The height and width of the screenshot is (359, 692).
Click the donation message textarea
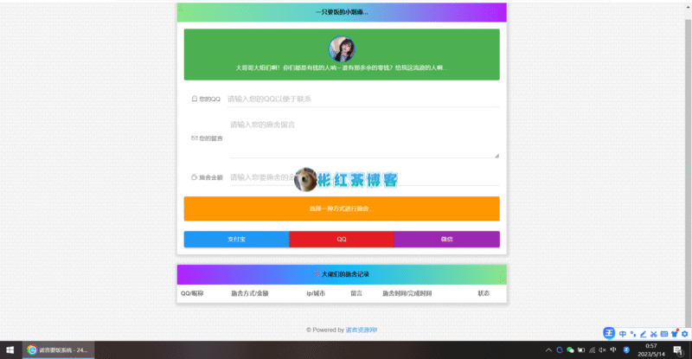click(x=364, y=138)
